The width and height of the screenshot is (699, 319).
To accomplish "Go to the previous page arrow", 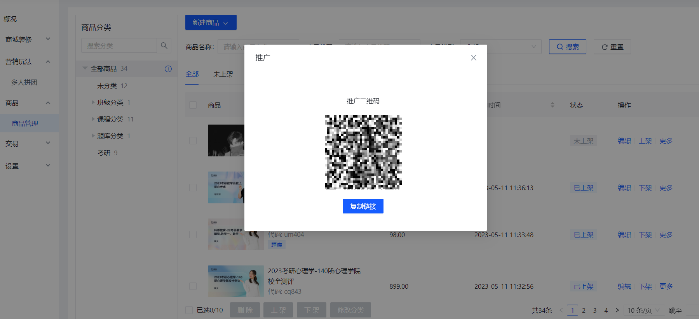I will [x=561, y=310].
